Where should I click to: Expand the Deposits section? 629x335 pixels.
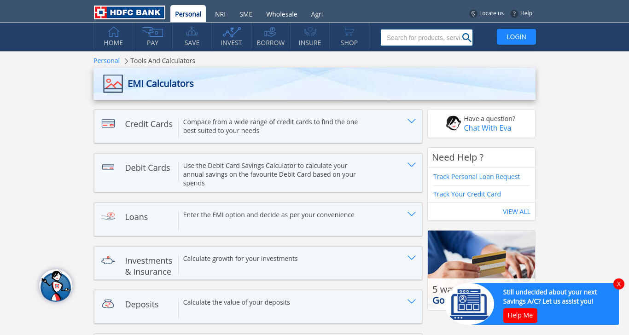(412, 301)
